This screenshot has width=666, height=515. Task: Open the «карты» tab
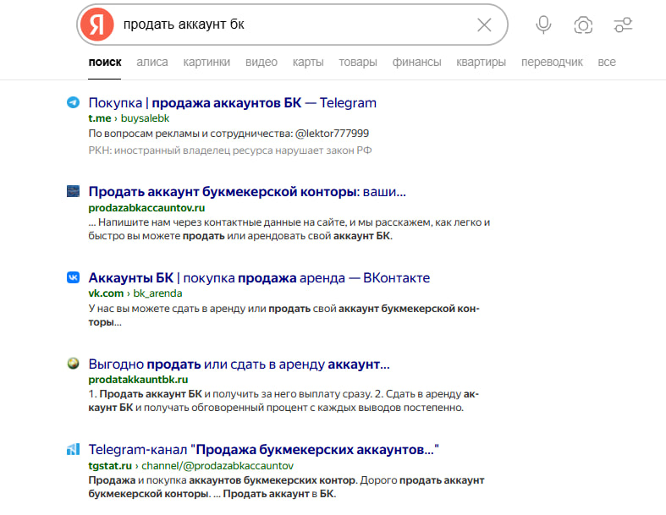308,63
